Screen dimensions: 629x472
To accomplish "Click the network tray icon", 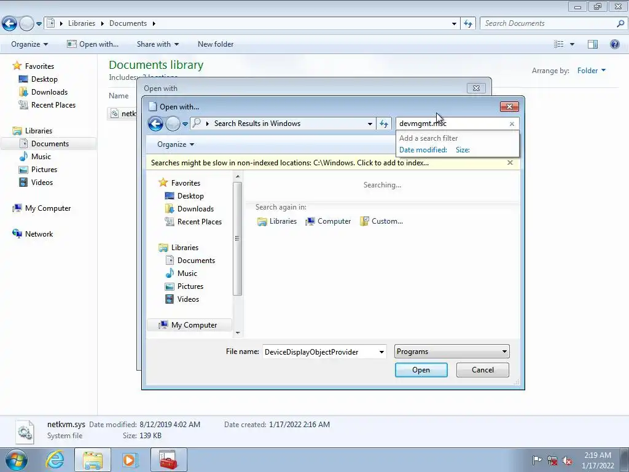I will [552, 461].
